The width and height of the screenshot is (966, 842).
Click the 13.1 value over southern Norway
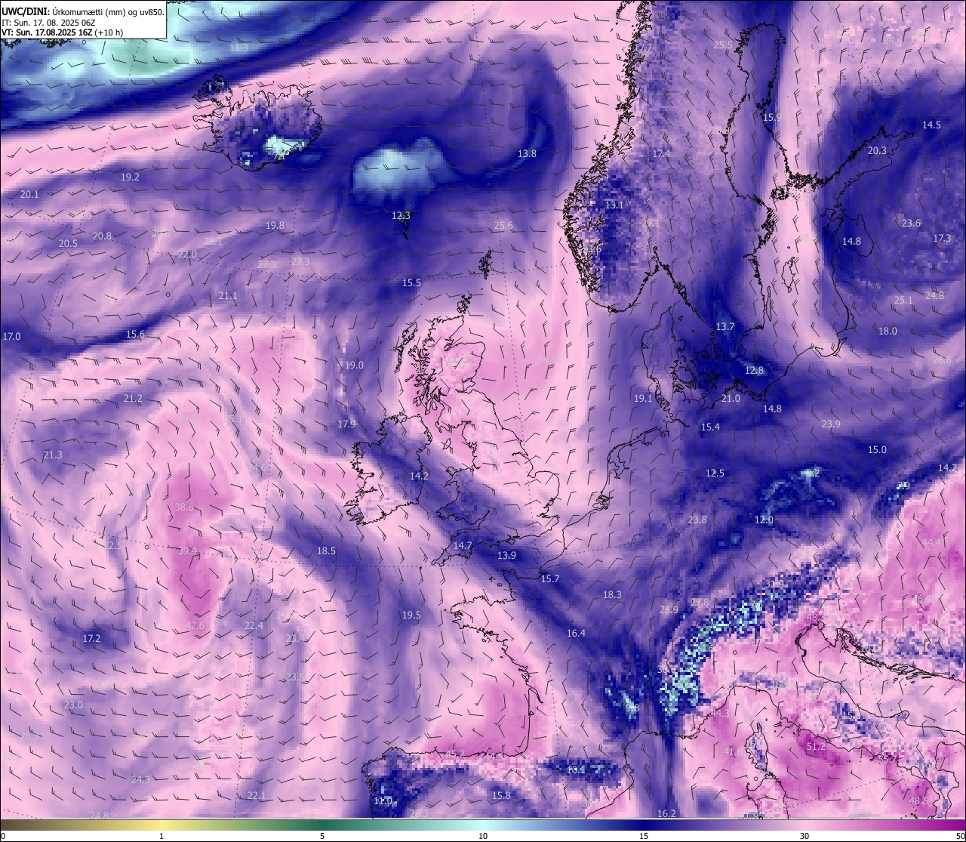[614, 205]
